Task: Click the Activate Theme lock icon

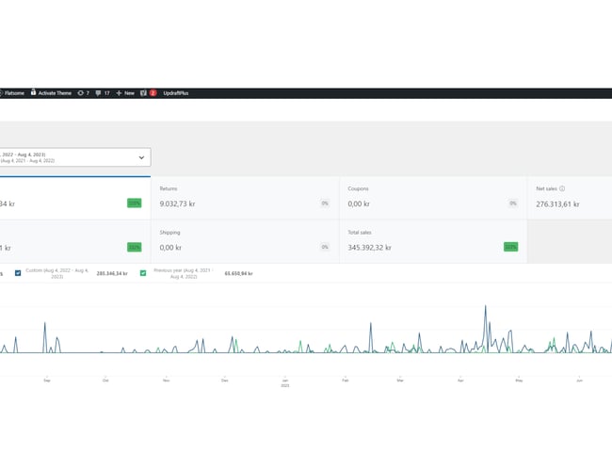Action: coord(33,93)
